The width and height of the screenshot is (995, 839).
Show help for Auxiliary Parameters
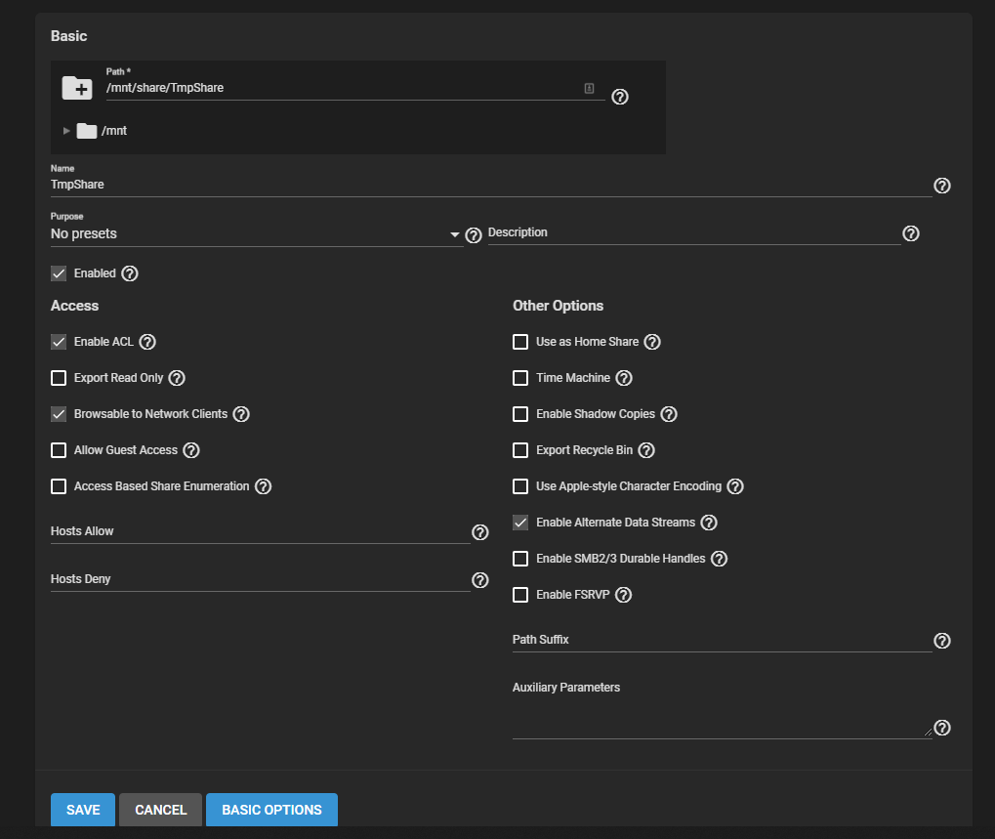point(941,728)
